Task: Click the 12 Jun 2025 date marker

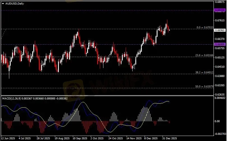Action: tap(8, 138)
